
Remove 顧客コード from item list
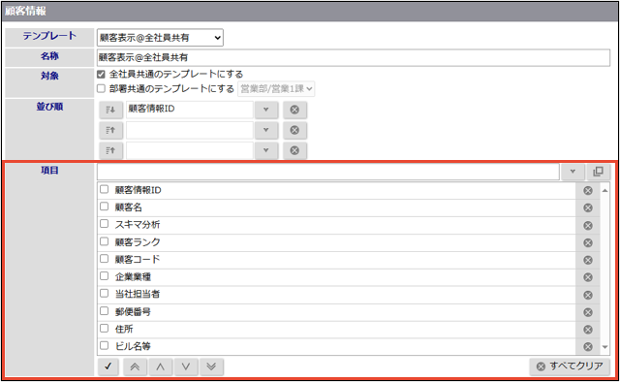(588, 260)
